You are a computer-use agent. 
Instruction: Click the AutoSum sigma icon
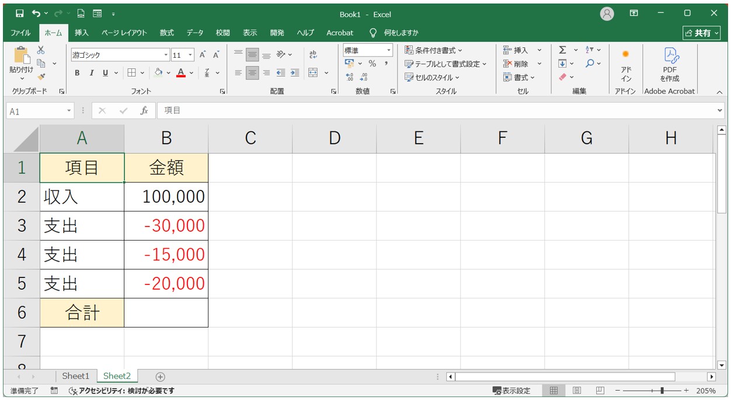pos(562,50)
